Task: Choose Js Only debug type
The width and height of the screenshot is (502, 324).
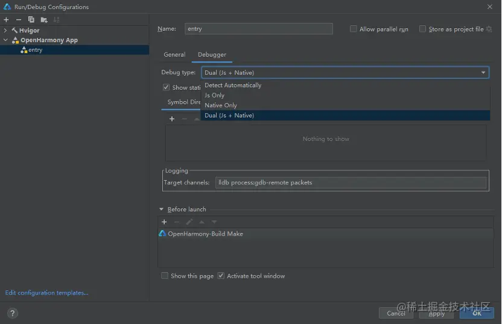Action: click(345, 95)
